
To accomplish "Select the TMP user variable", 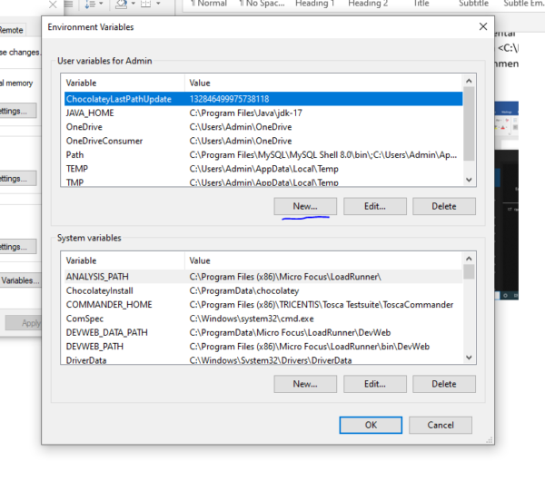I will pos(263,182).
